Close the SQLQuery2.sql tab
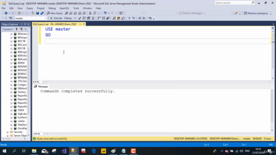Image resolution: width=276 pixels, height=155 pixels. [x=84, y=24]
